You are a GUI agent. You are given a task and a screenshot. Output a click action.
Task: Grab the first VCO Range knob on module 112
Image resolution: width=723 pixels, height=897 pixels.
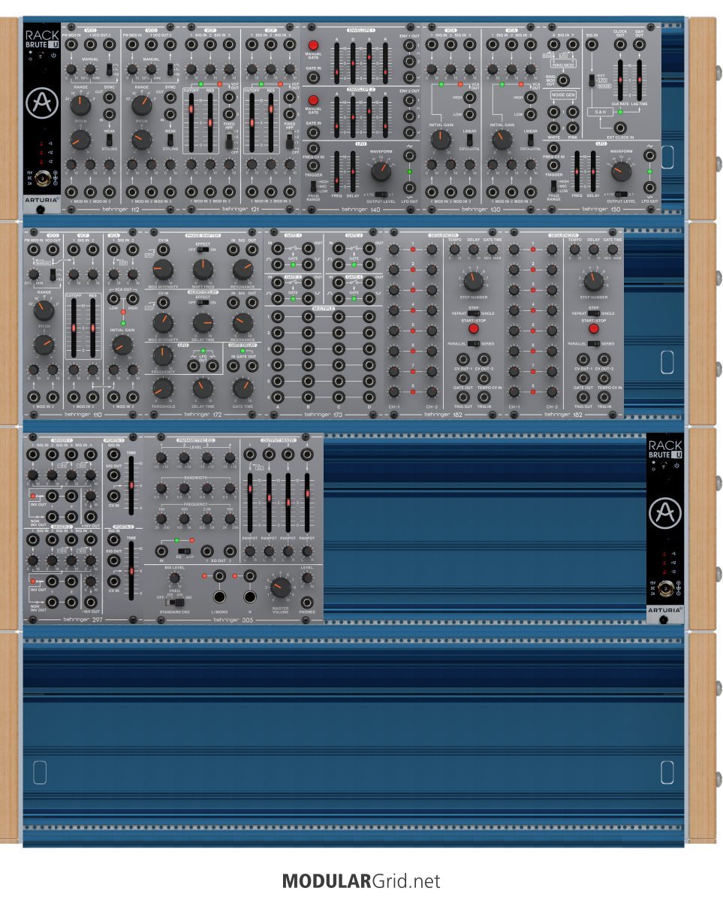click(x=80, y=104)
